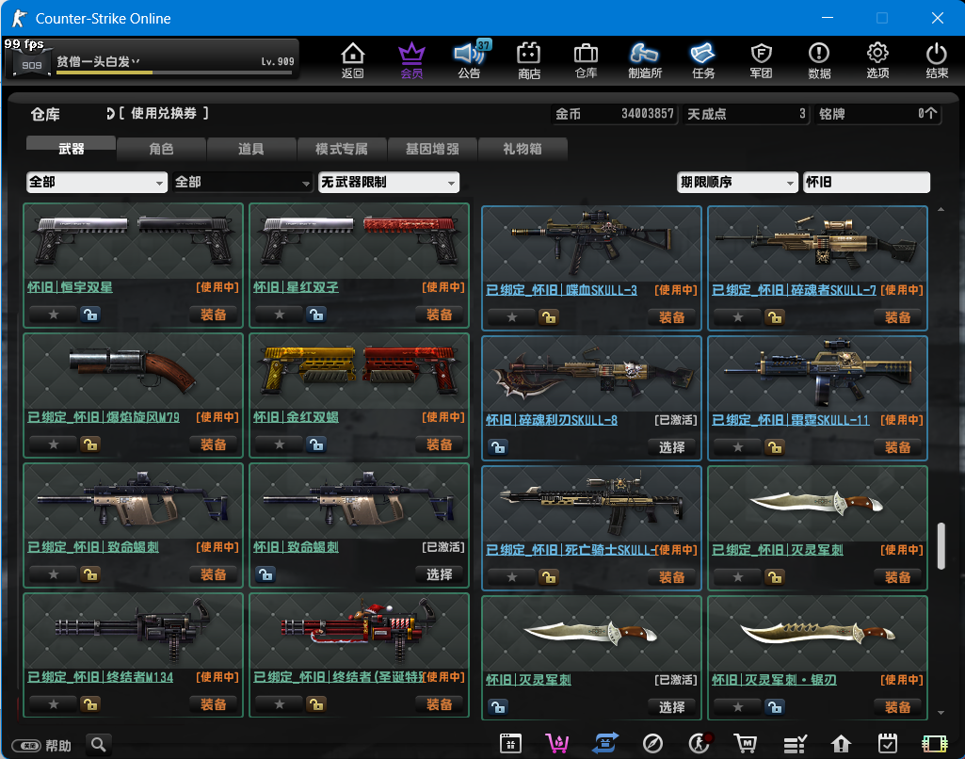Toggle lock icon for 怀旧|星红双子
Screen dimensions: 965x759
pos(316,315)
